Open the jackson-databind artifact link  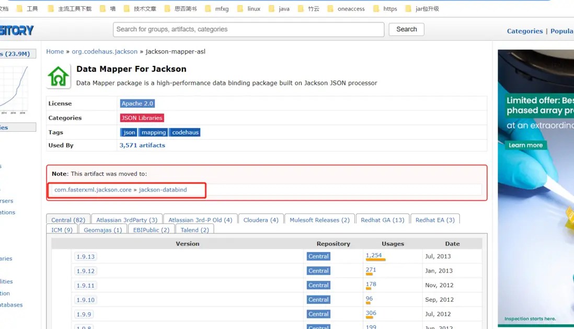coord(163,190)
